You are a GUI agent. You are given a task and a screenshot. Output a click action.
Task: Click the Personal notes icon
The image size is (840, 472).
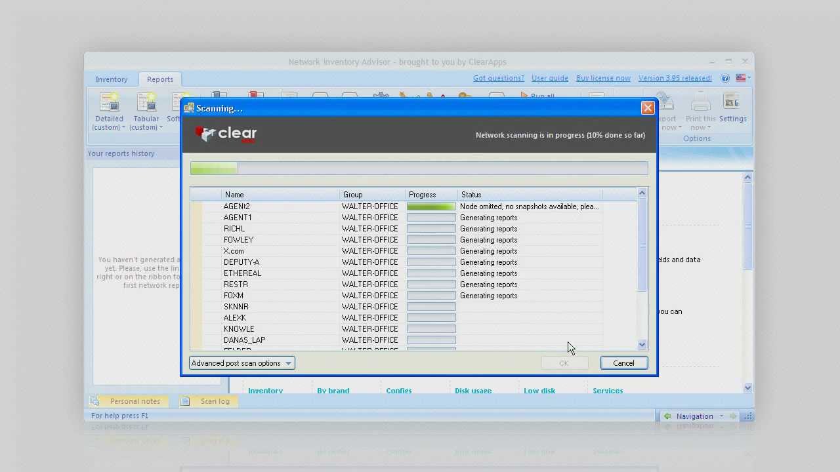95,401
